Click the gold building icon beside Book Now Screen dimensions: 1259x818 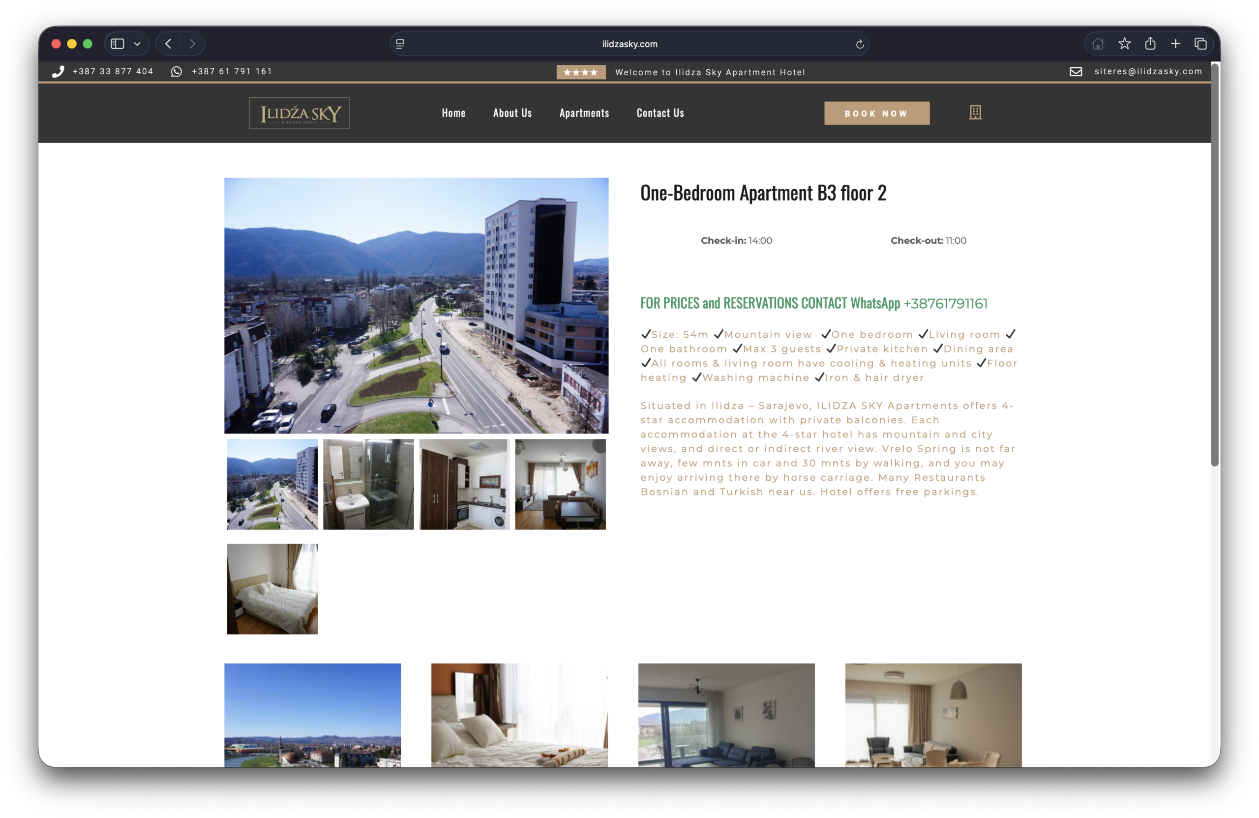[x=975, y=113]
